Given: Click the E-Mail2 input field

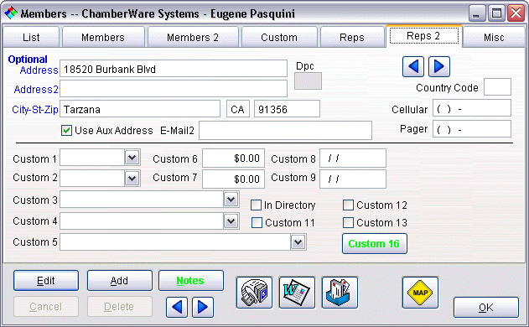Looking at the screenshot, I should pos(285,130).
